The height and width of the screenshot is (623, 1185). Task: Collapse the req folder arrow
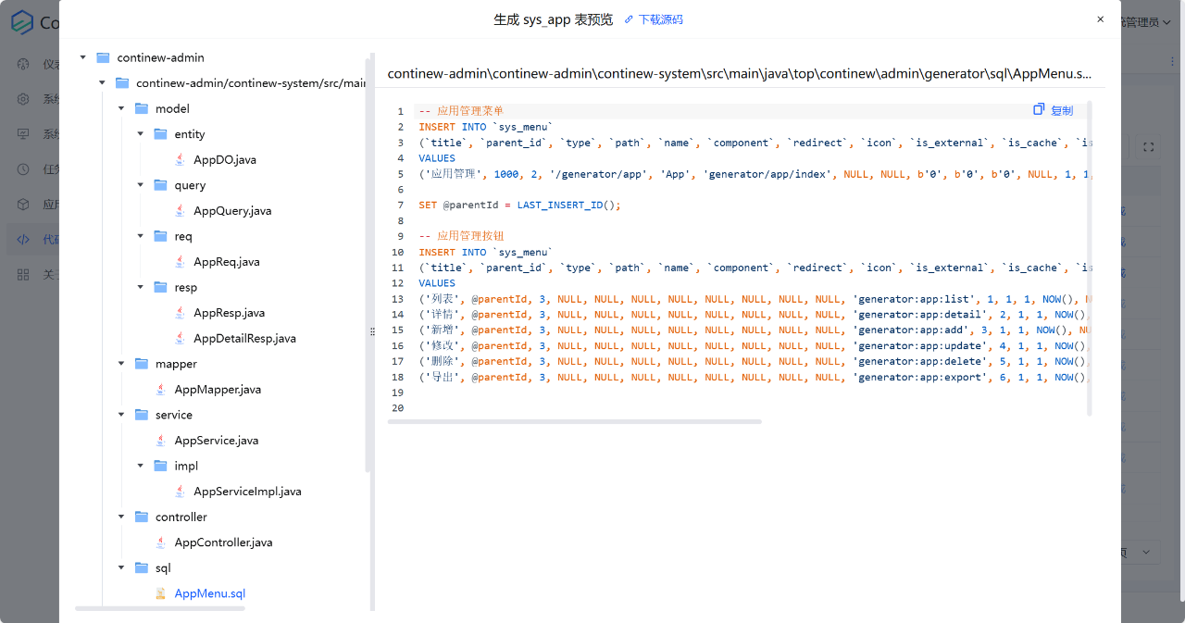coord(141,236)
